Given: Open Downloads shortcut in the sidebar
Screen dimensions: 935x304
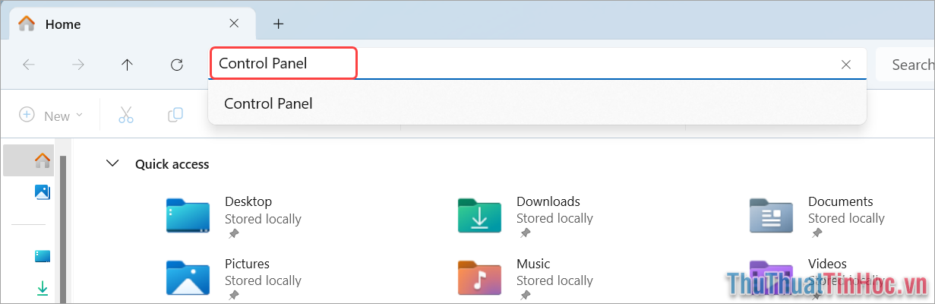Looking at the screenshot, I should click(x=43, y=288).
